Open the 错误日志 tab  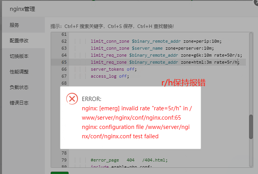[23, 103]
